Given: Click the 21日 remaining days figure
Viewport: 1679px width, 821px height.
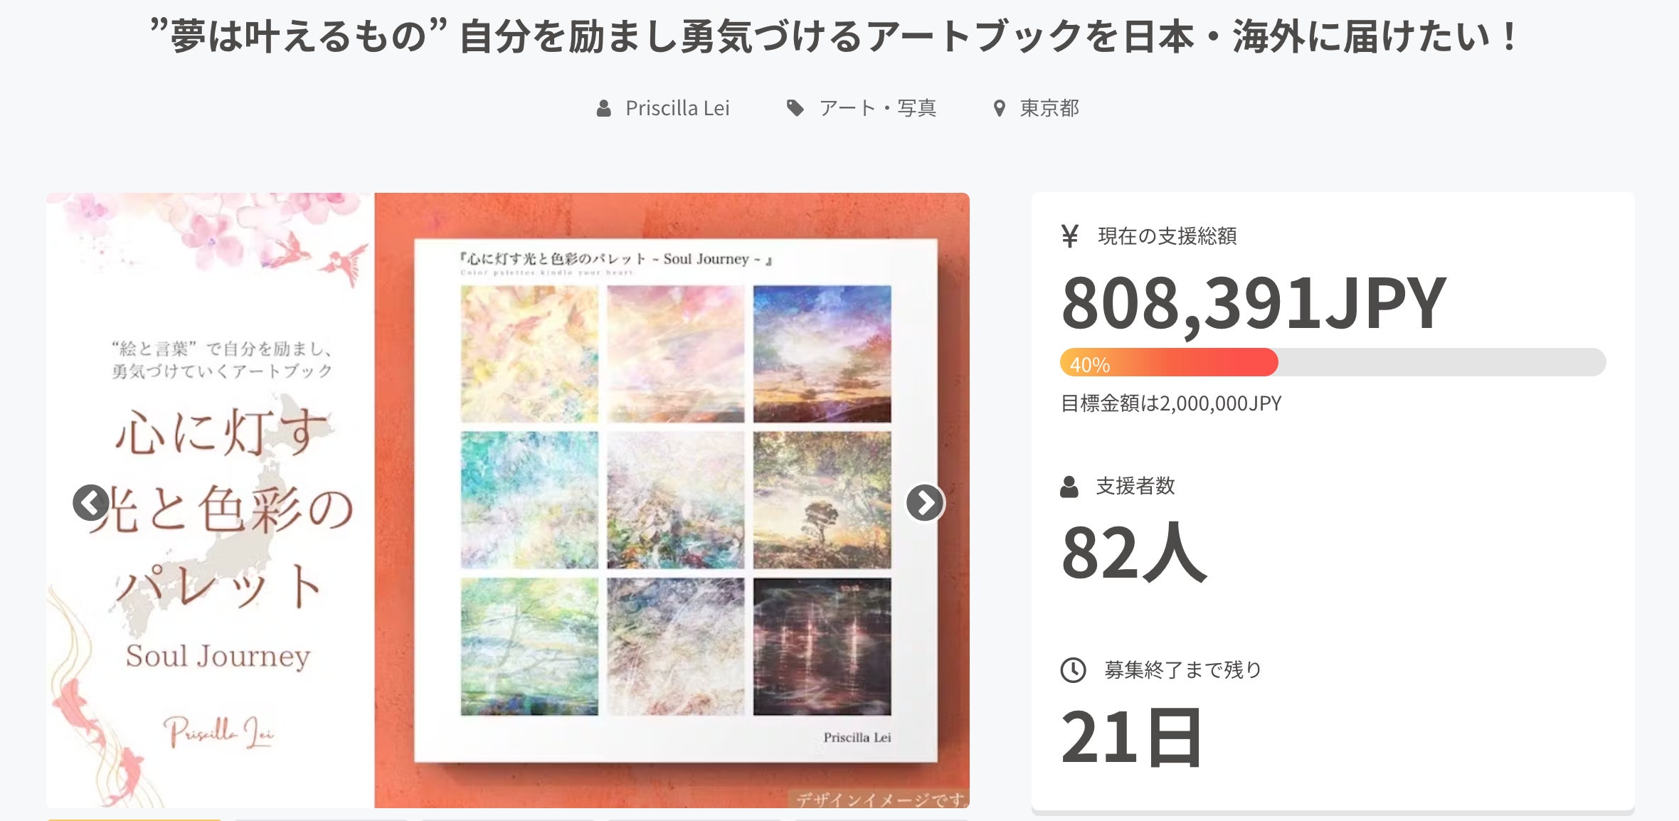Looking at the screenshot, I should tap(1131, 737).
